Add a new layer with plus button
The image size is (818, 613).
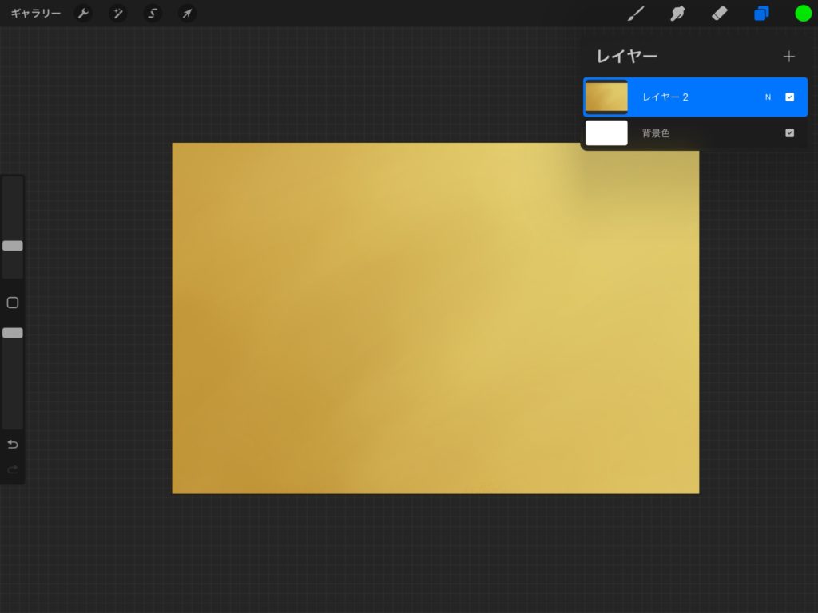789,57
